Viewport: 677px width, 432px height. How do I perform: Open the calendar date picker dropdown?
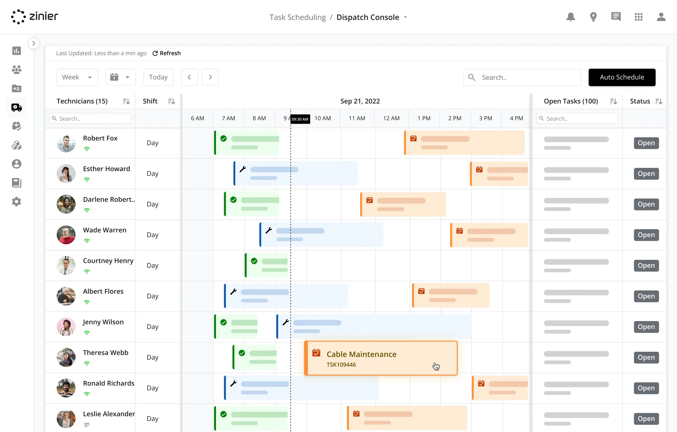pyautogui.click(x=121, y=77)
